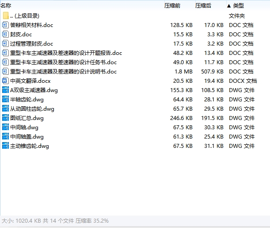Click the 155.3 KB original size value
Image resolution: width=270 pixels, height=228 pixels.
click(x=181, y=90)
